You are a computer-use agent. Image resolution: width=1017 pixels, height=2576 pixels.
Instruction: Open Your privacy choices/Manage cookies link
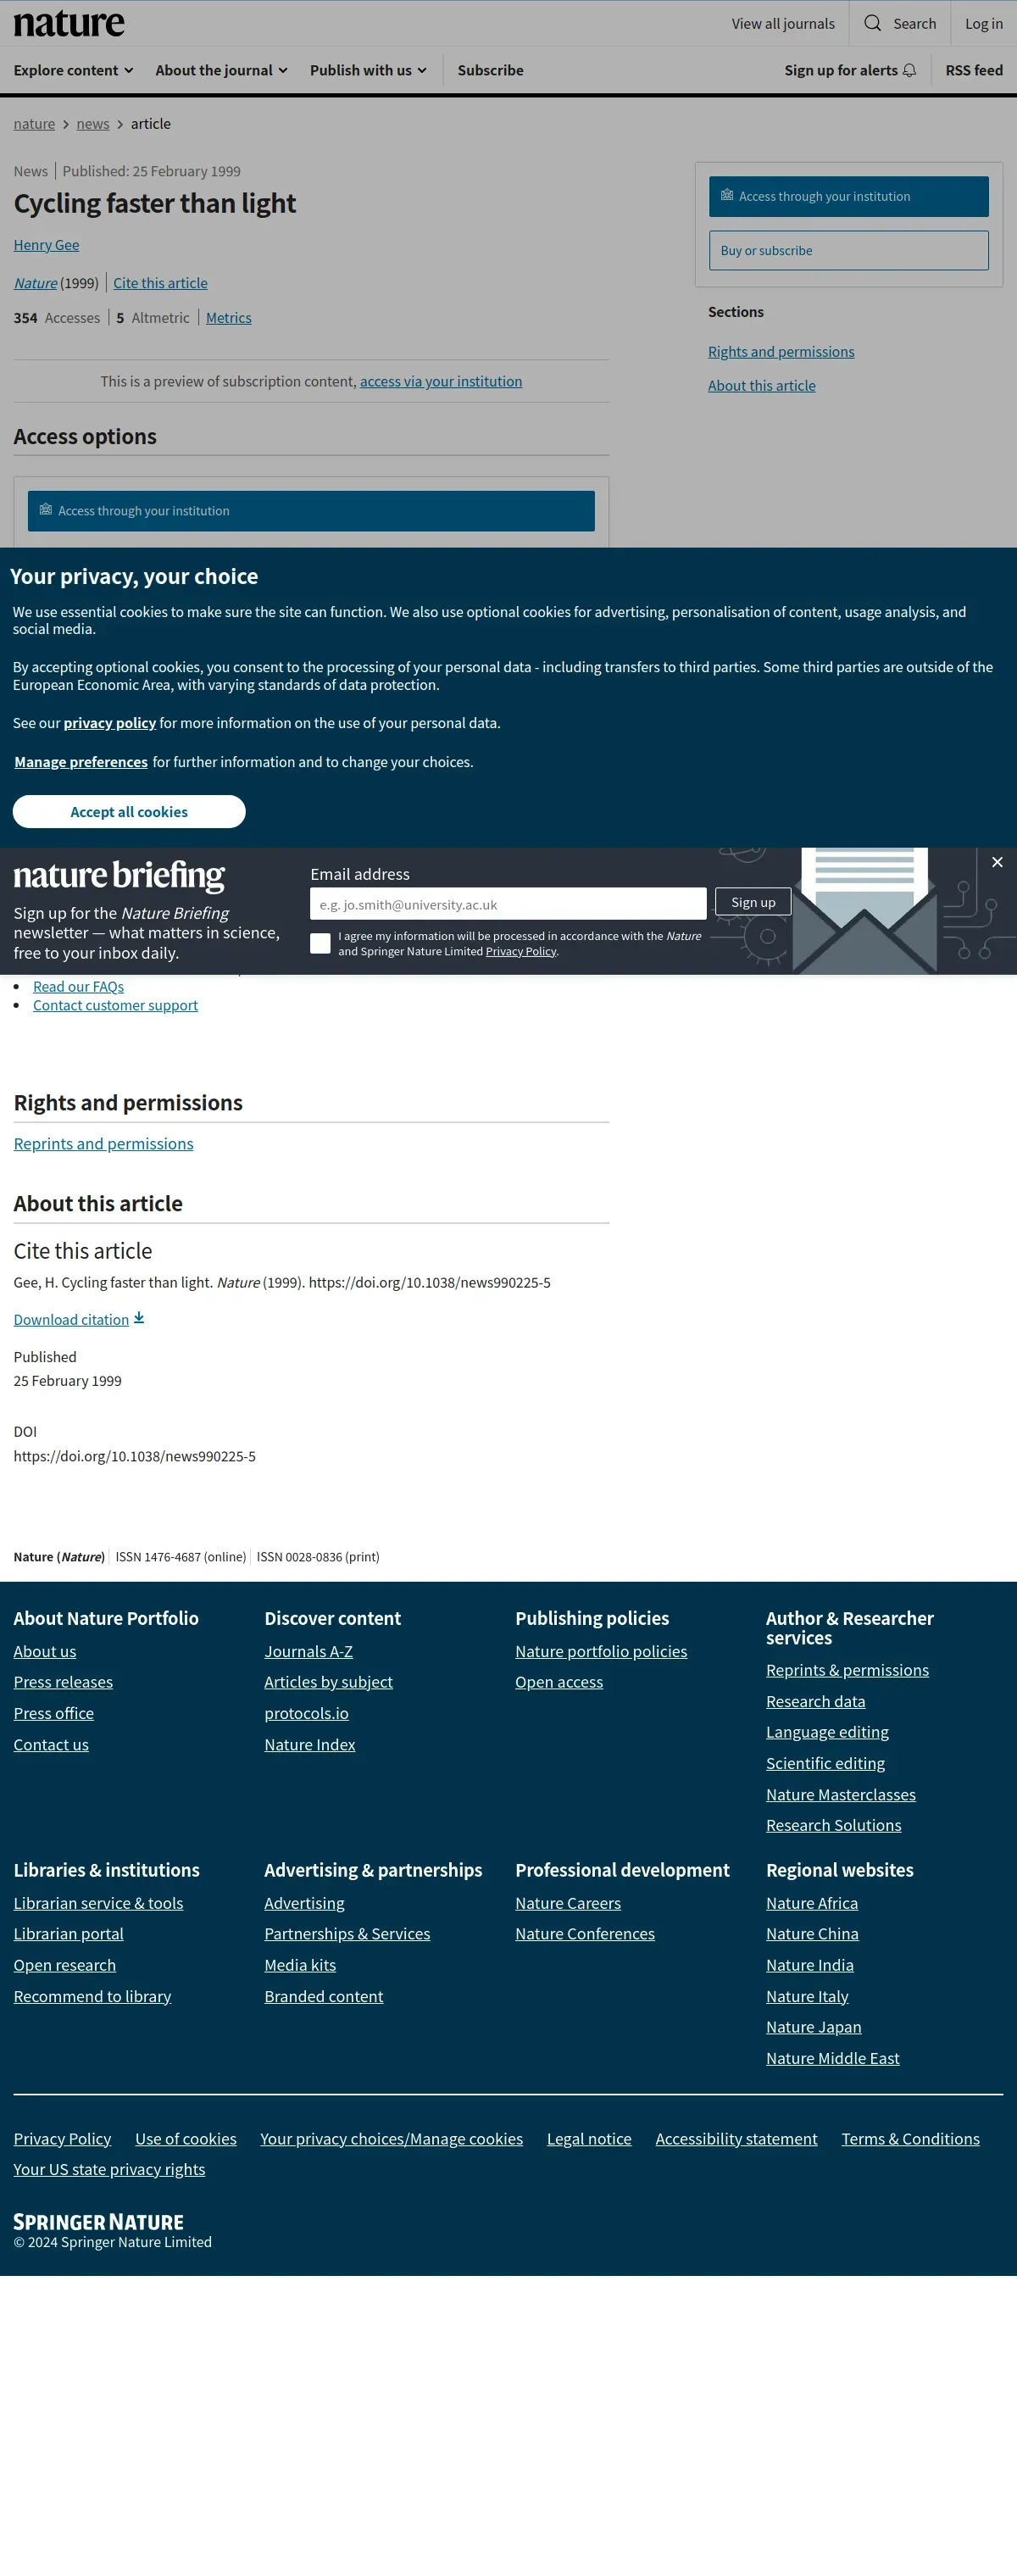click(x=391, y=2139)
